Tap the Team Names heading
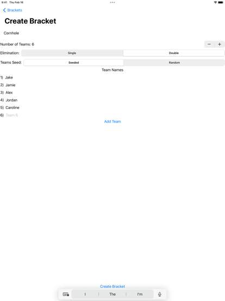 112,70
